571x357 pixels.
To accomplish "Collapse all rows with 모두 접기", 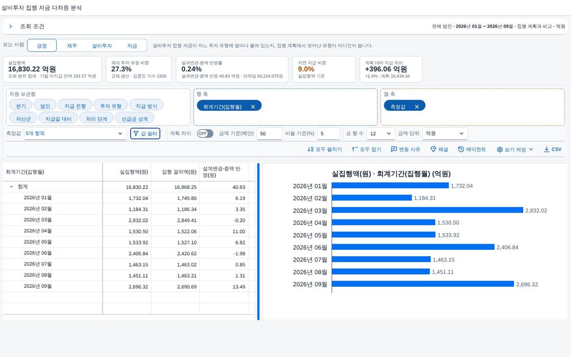I will click(366, 149).
